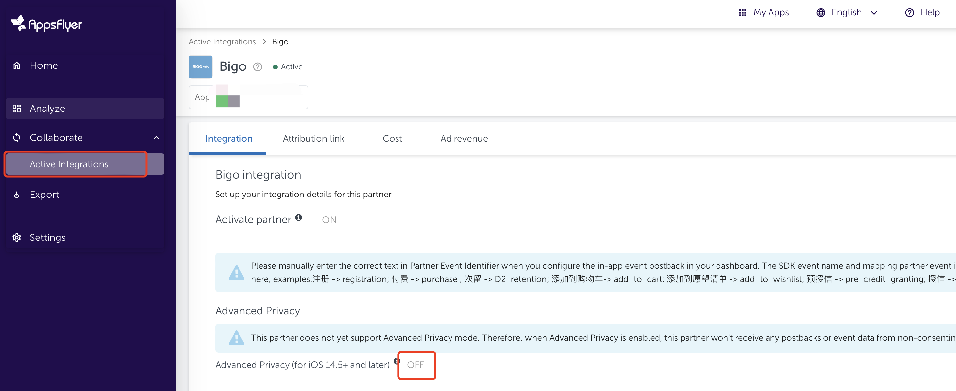Switch to the Cost tab
Screen dimensions: 956x391
(392, 139)
